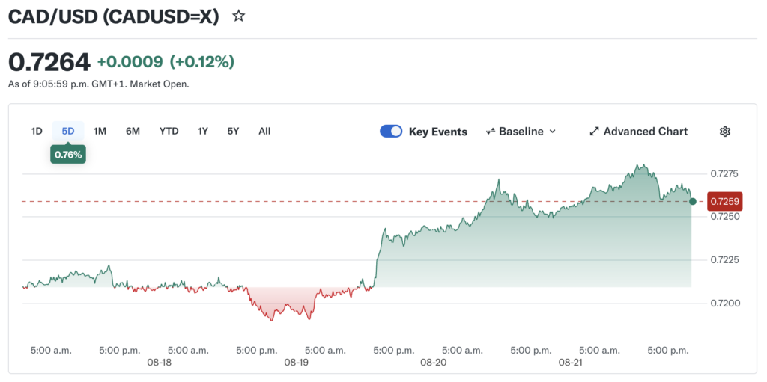
Task: Open chart settings gear icon
Action: pyautogui.click(x=725, y=132)
